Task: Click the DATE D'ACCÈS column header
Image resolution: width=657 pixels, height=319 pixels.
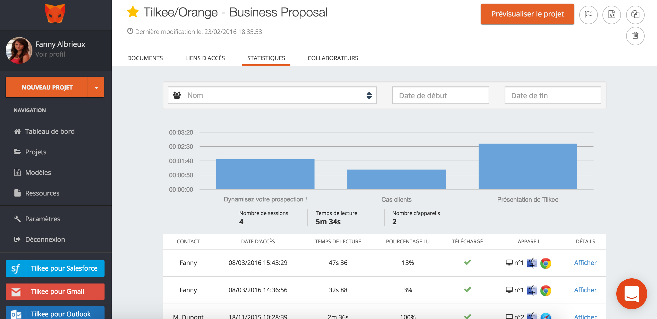Action: click(258, 241)
